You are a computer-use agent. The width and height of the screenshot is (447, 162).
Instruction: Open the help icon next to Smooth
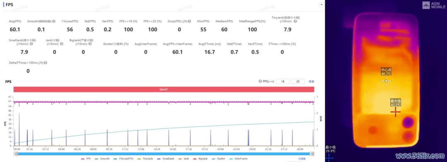click(x=54, y=21)
